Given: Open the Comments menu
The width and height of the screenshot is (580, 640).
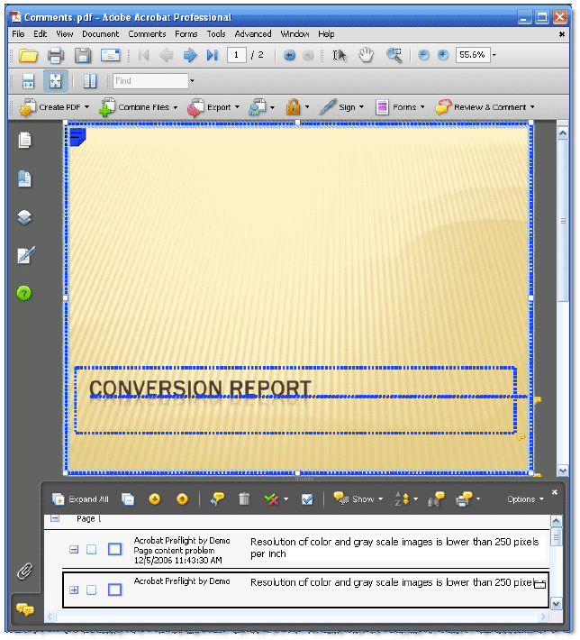Looking at the screenshot, I should point(147,34).
